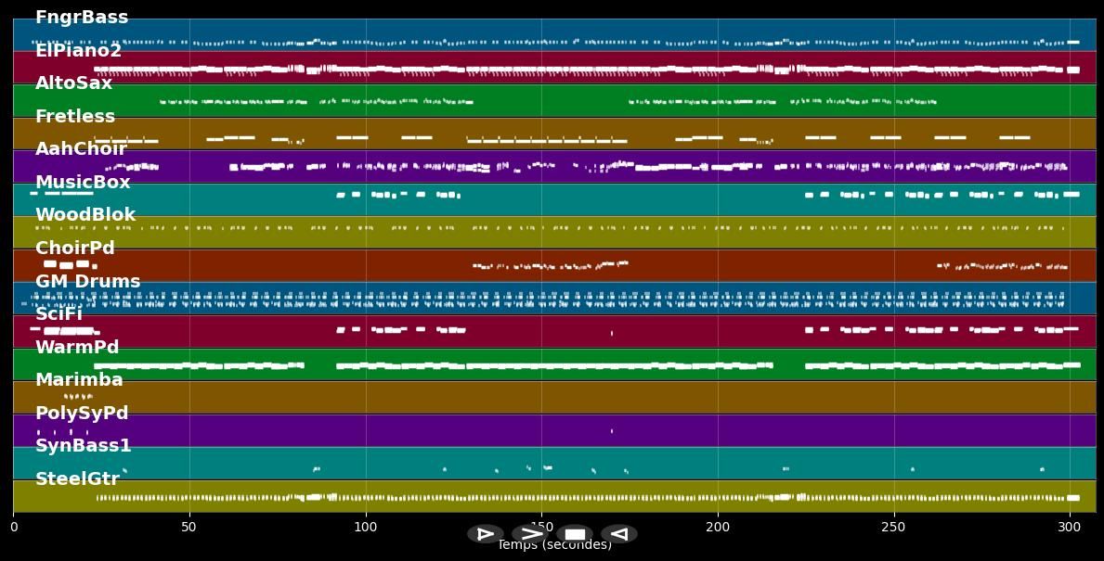Choose the AahChoir track name

(81, 149)
